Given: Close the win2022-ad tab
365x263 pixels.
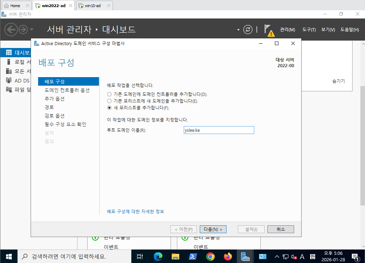Looking at the screenshot, I should pyautogui.click(x=71, y=6).
